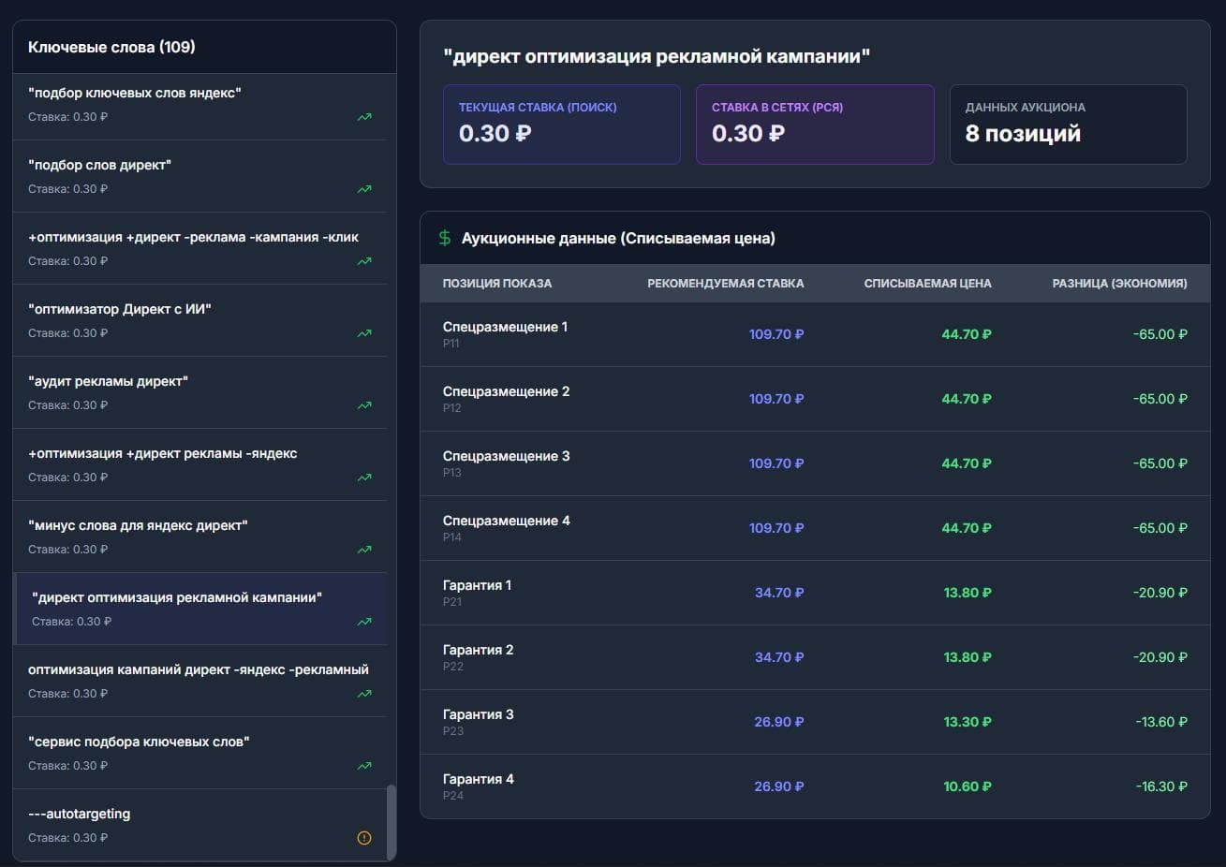This screenshot has height=867, width=1226.
Task: Click trend arrow icon for "подбор слов директ"
Action: pyautogui.click(x=364, y=189)
